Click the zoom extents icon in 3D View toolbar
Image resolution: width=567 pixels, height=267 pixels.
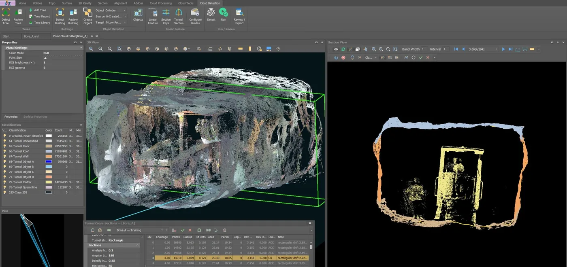tap(119, 49)
